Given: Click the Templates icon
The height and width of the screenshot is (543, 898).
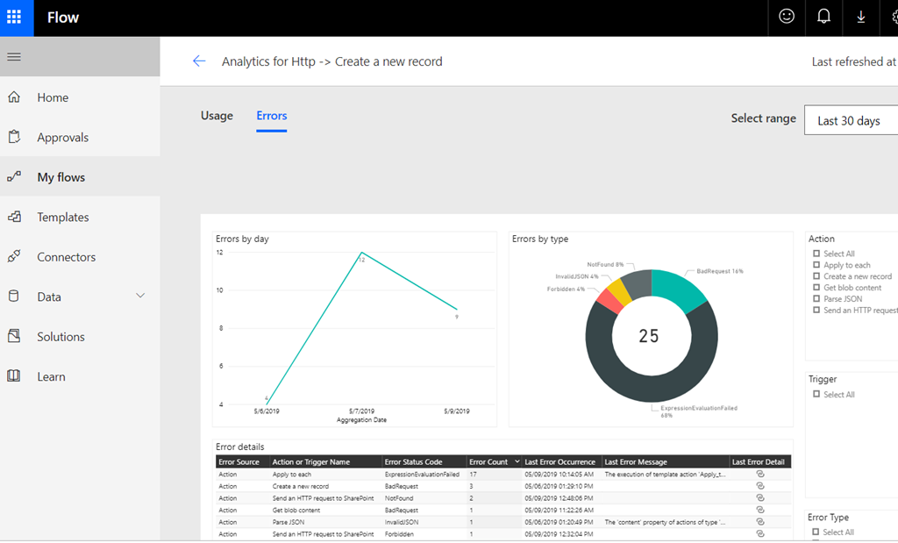Looking at the screenshot, I should 14,217.
